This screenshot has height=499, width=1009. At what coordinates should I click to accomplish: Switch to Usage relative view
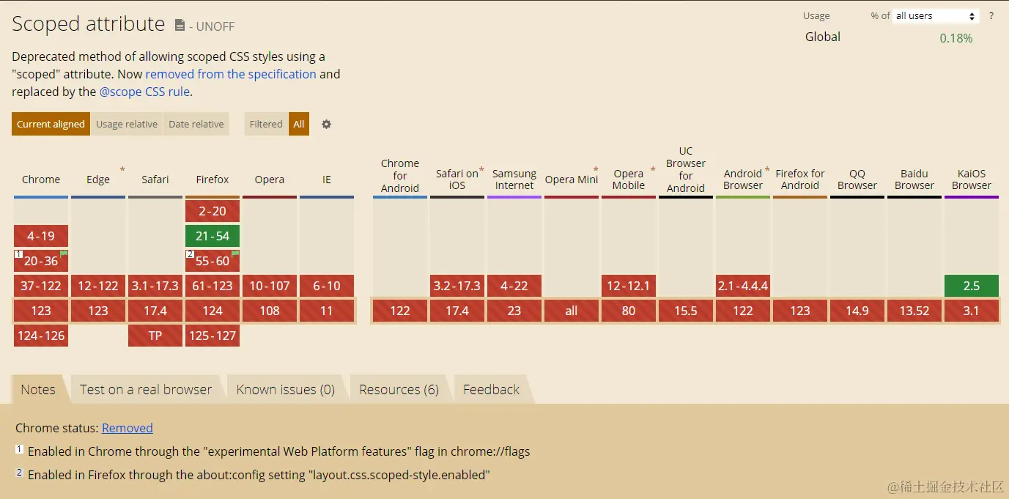tap(127, 125)
